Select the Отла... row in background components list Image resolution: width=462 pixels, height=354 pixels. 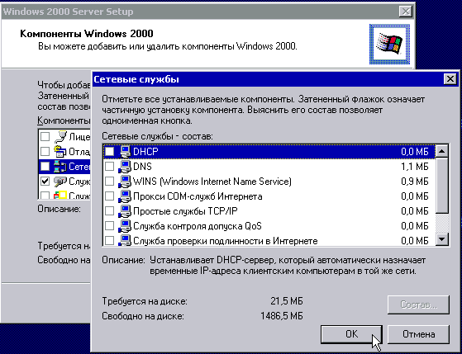[x=64, y=152]
